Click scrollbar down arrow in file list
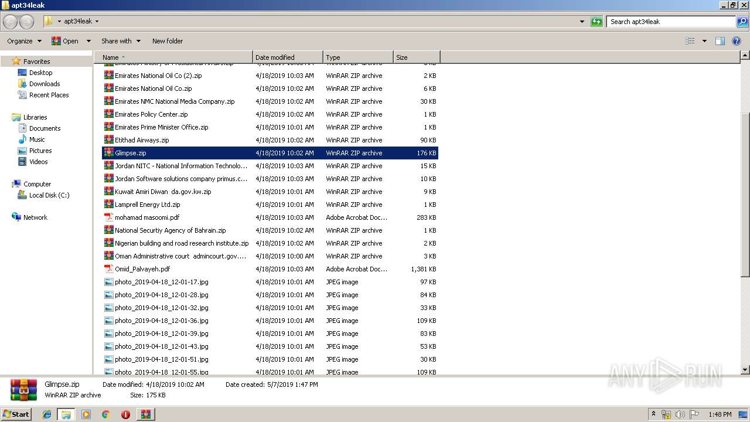This screenshot has height=422, width=750. [x=745, y=370]
